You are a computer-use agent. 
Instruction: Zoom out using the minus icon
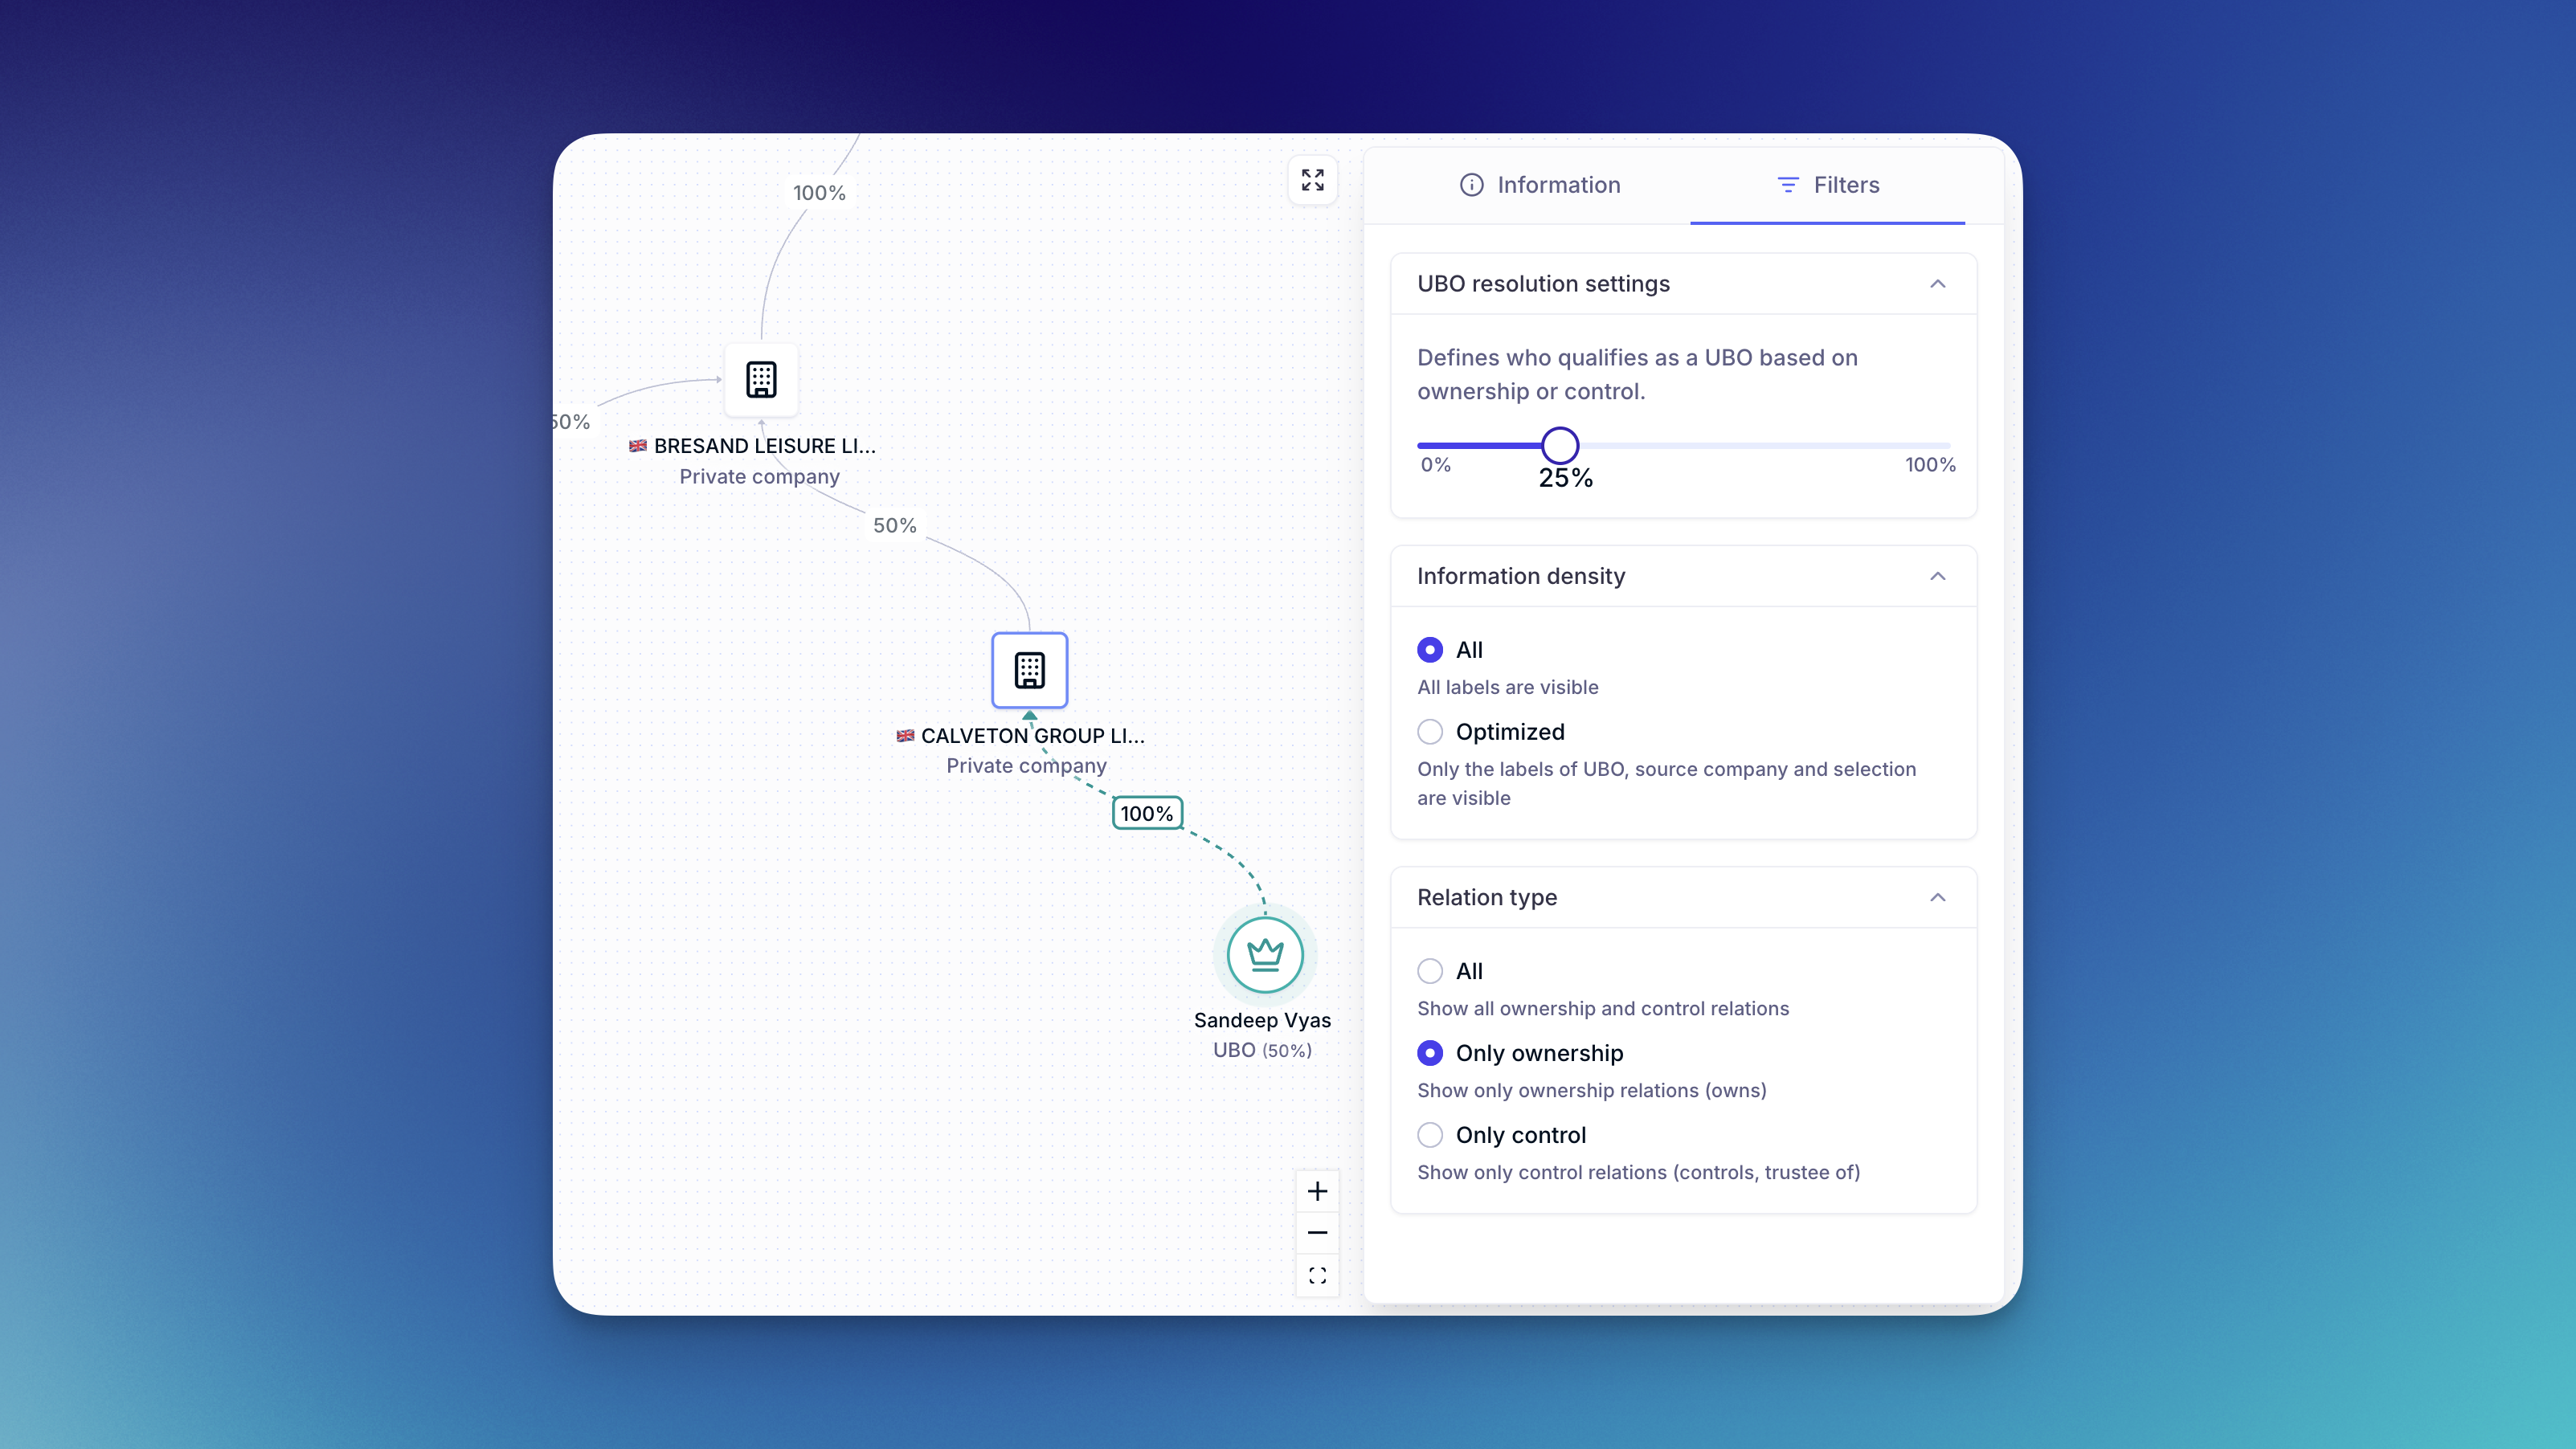click(x=1317, y=1233)
